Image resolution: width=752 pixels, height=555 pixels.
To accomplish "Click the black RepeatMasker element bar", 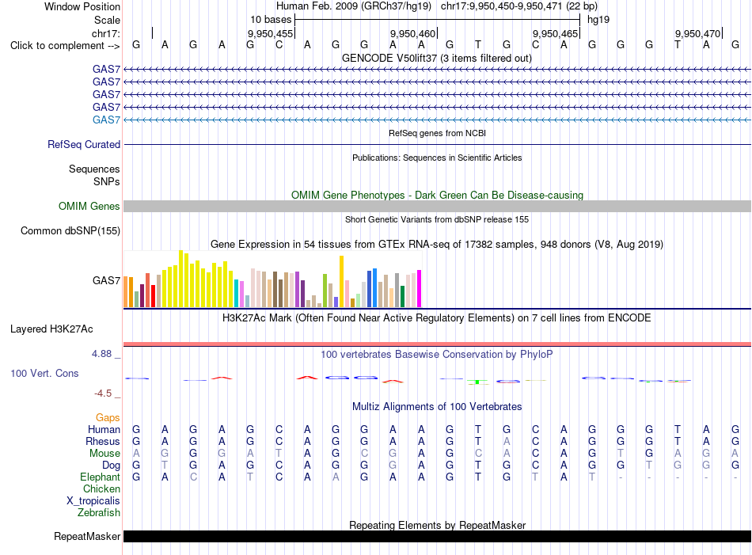I will click(x=437, y=536).
